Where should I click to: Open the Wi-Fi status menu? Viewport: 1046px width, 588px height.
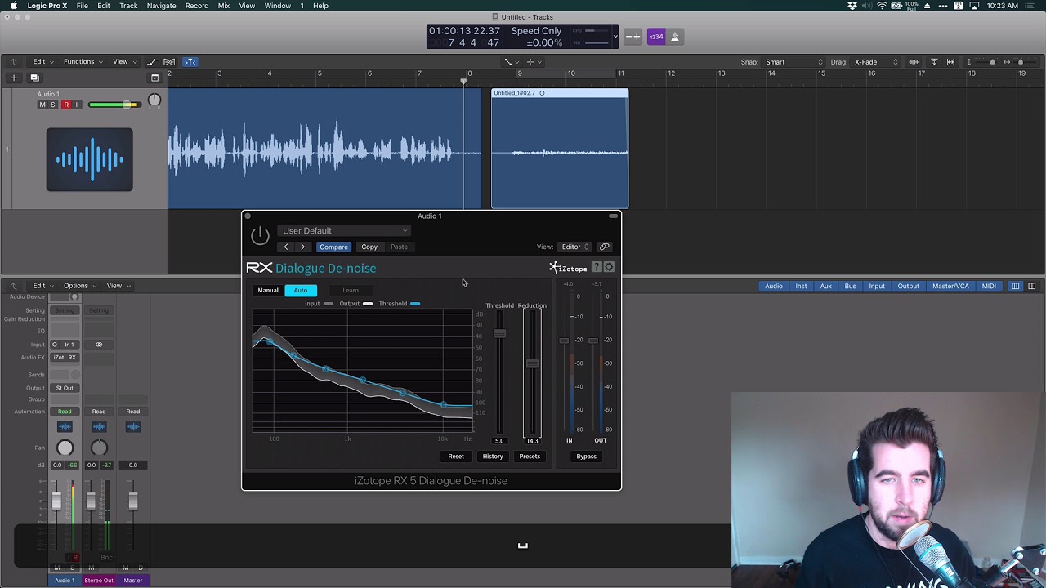(x=882, y=6)
